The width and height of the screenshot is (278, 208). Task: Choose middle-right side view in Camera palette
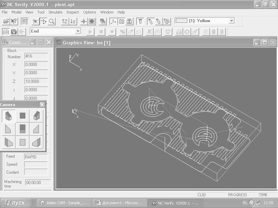[36, 129]
